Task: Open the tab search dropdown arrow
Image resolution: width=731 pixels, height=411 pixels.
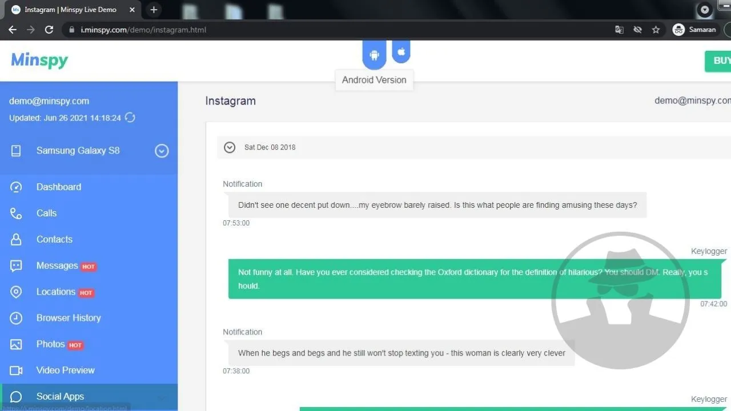Action: [x=705, y=10]
